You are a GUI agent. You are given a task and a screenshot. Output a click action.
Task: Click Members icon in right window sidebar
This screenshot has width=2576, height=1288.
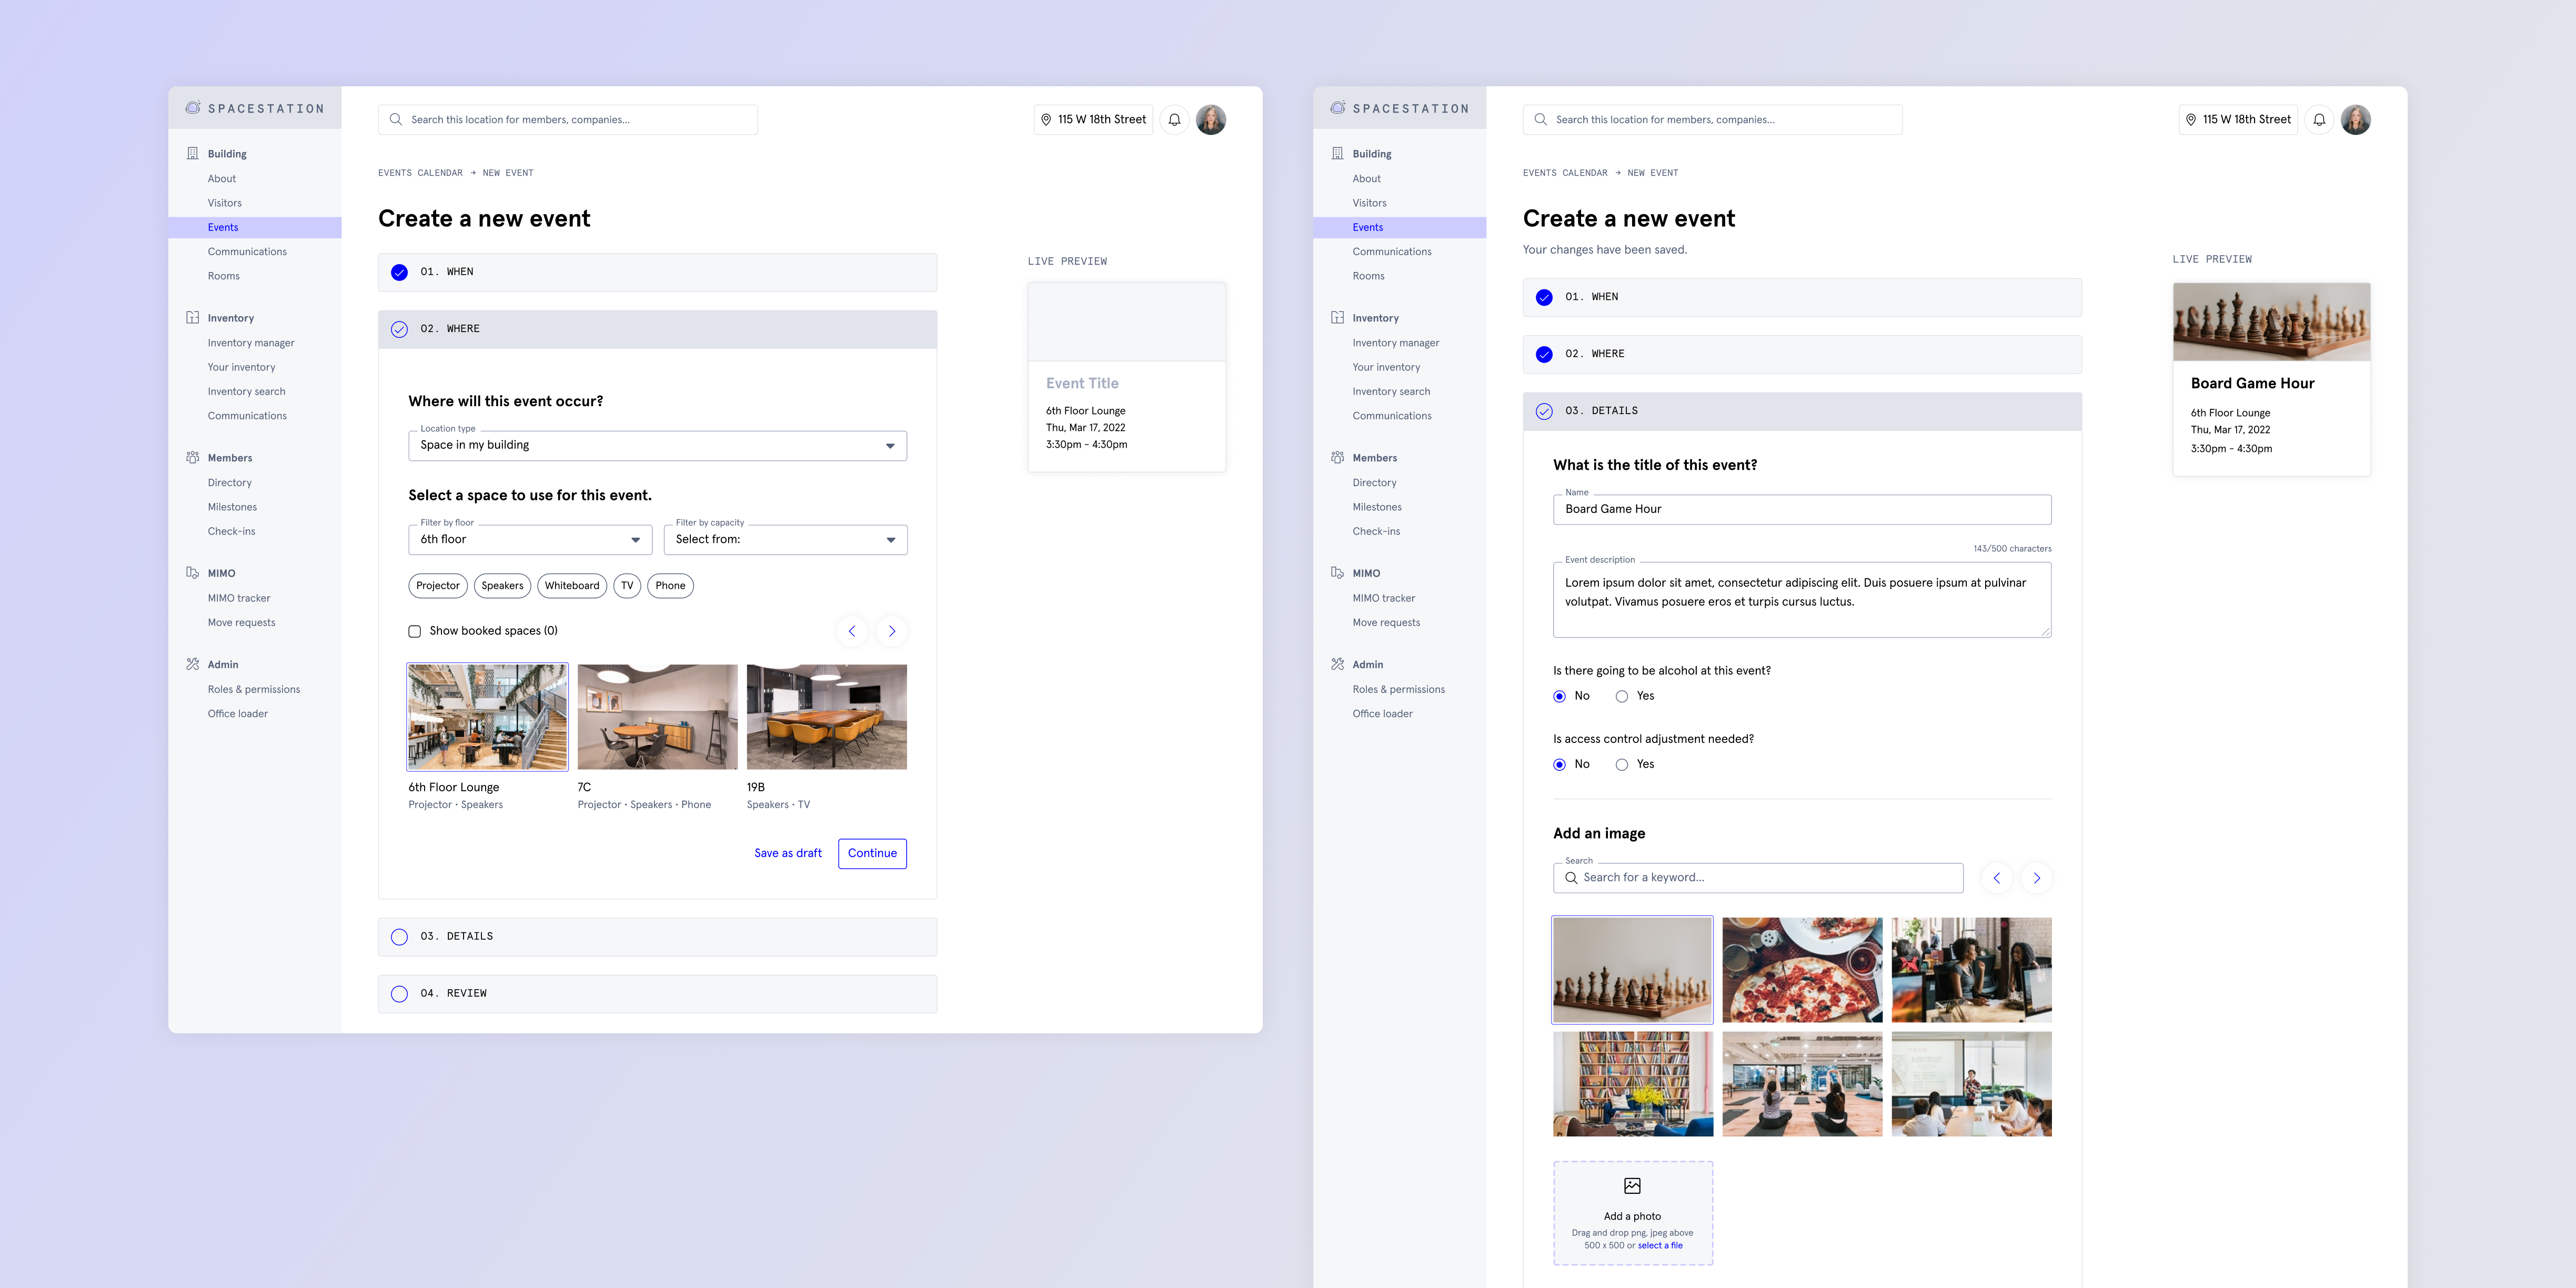[1337, 457]
